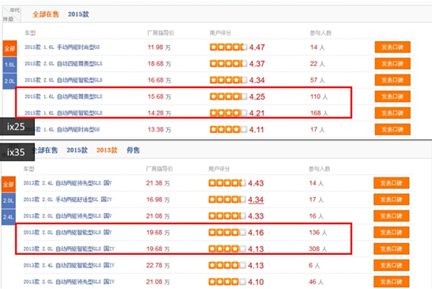Viewport: 432px width, 289px height.
Task: Show 全部 engine sizes in ix25 list
Action: tap(10, 48)
